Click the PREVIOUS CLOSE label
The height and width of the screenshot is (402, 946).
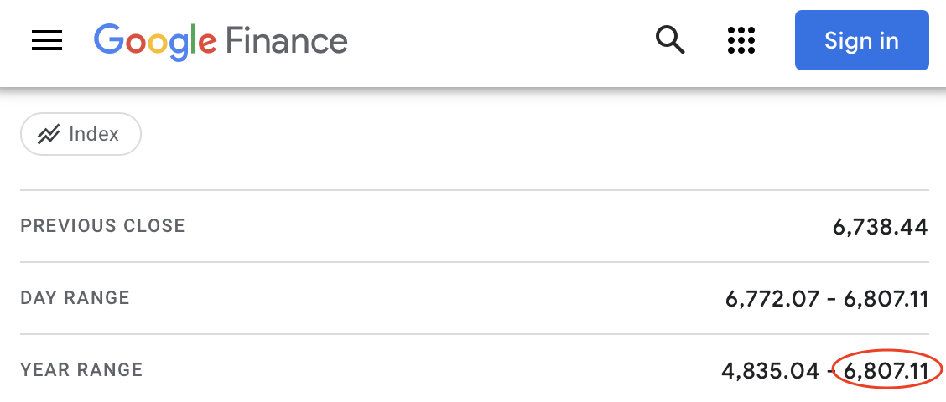(102, 226)
